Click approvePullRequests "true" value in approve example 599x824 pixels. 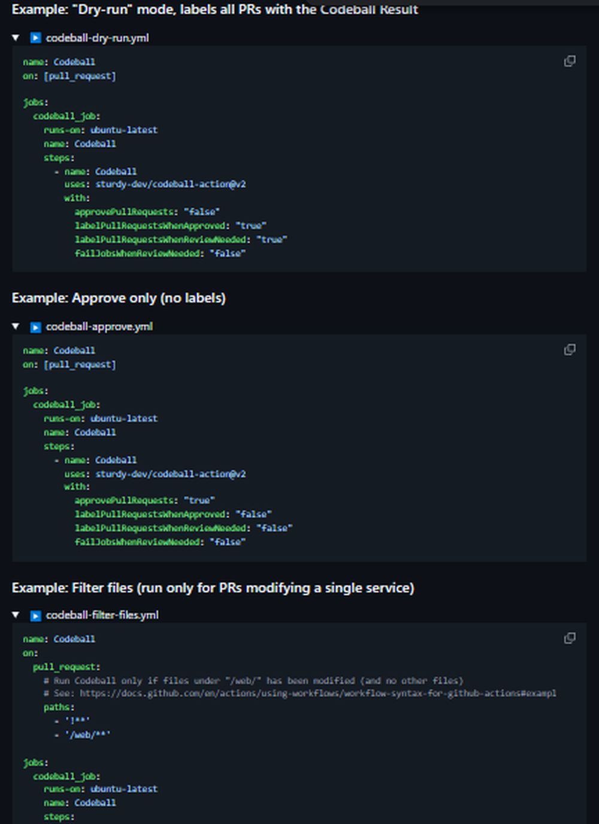(199, 500)
